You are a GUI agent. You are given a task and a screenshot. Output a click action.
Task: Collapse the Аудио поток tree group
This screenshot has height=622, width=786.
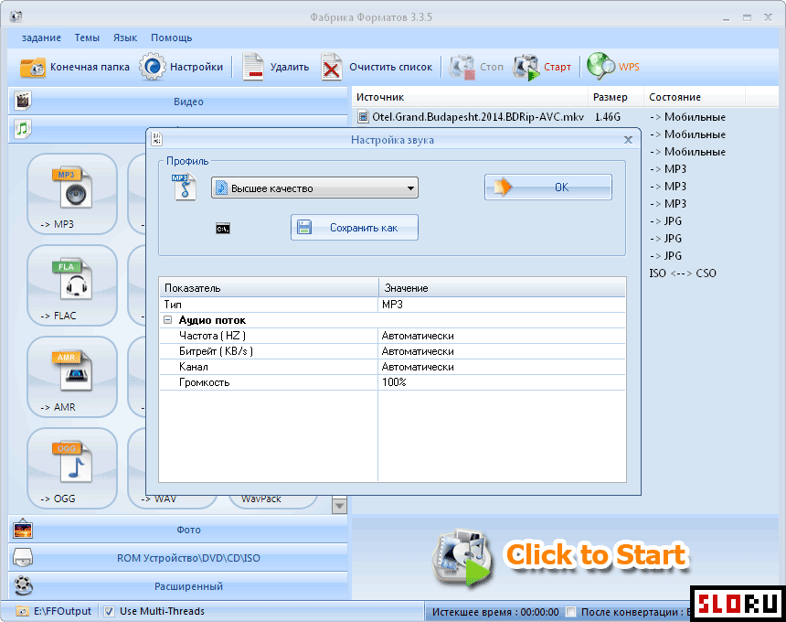(x=168, y=320)
